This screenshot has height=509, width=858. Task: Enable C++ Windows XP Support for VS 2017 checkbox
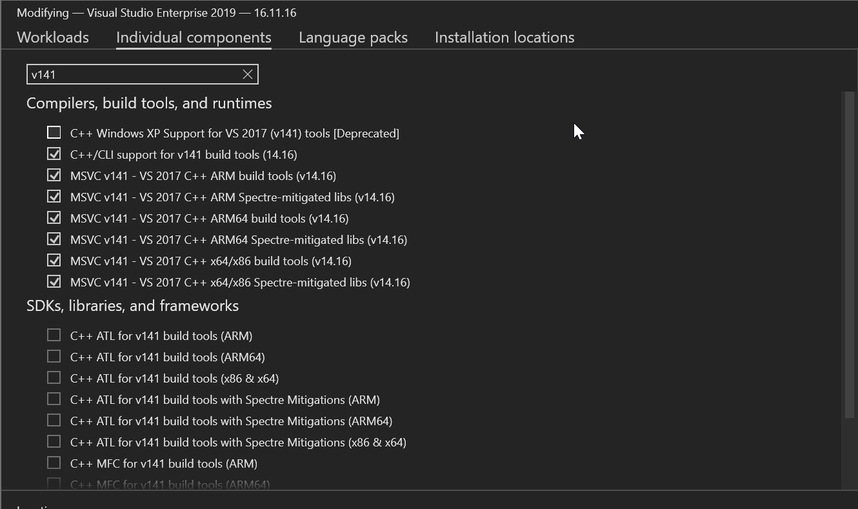tap(54, 133)
